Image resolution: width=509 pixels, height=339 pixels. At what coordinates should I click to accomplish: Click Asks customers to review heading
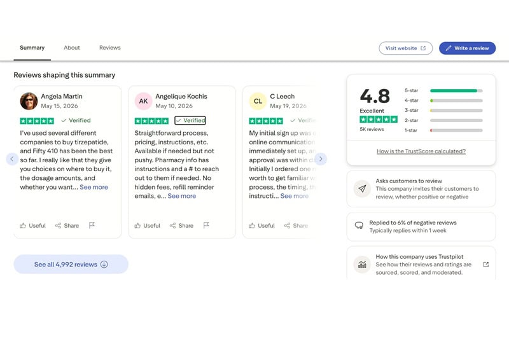[409, 181]
